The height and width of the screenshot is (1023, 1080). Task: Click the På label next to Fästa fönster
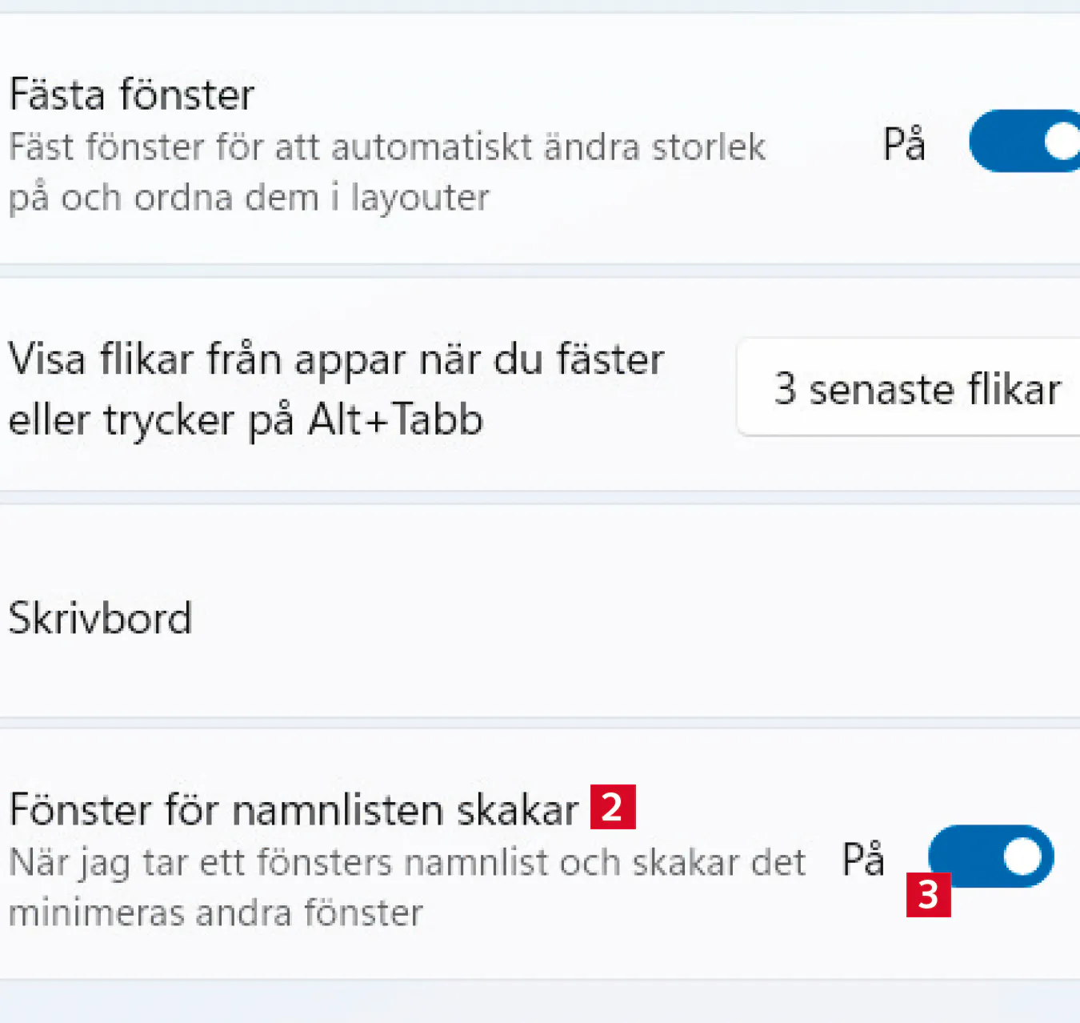pyautogui.click(x=904, y=145)
